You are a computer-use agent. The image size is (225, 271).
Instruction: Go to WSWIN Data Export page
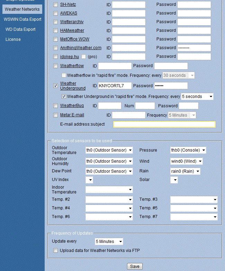tap(22, 19)
